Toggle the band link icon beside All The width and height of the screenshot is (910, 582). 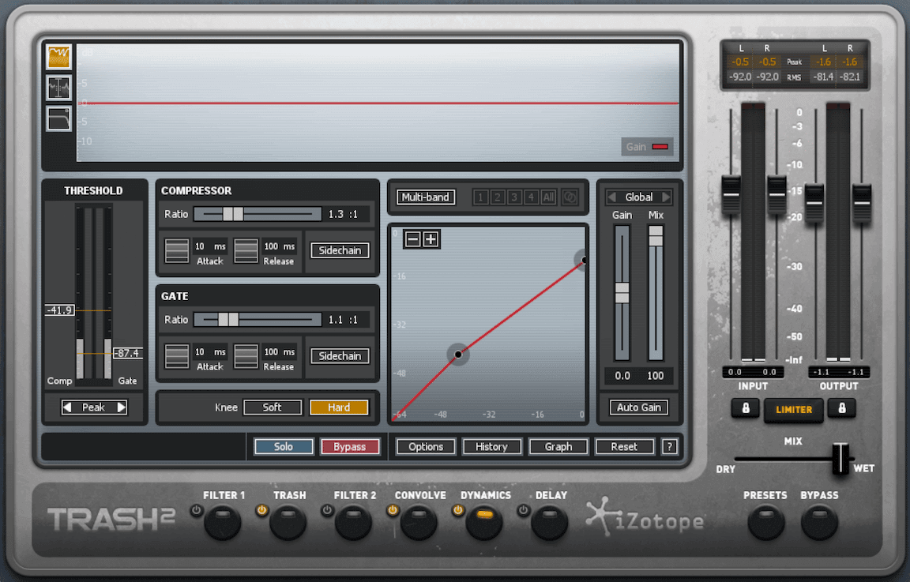(570, 197)
